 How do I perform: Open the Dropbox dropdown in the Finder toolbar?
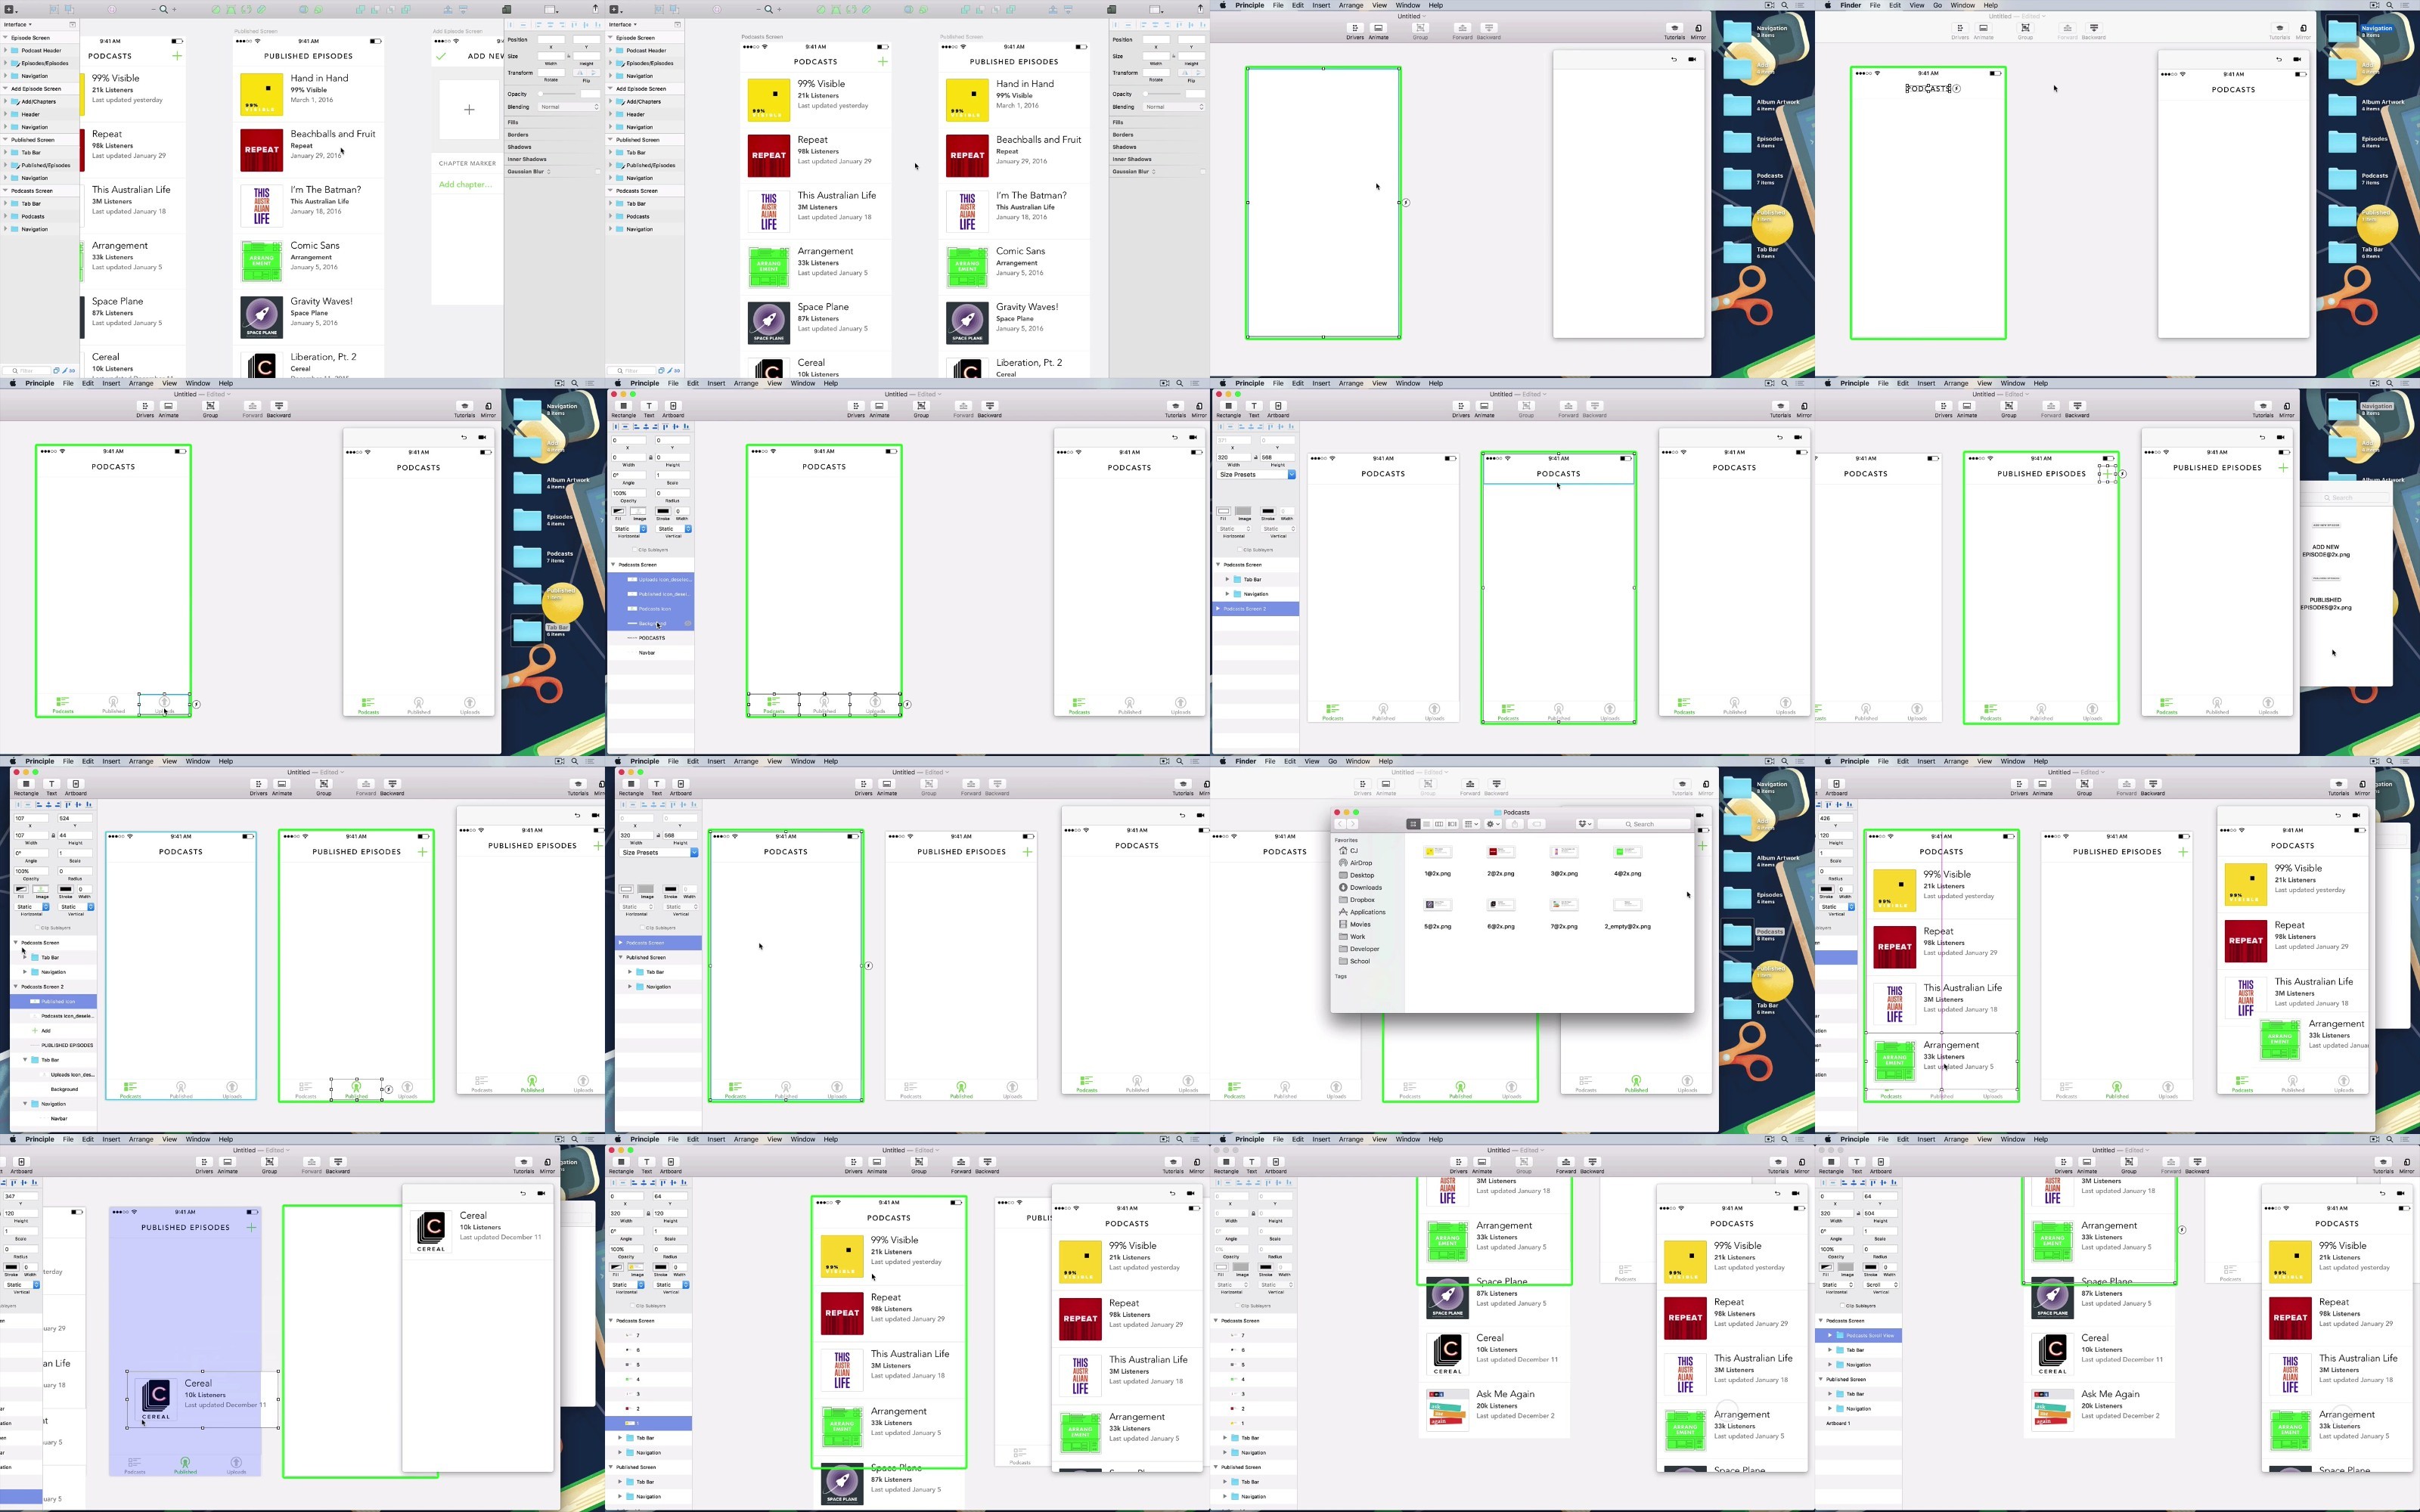point(1585,824)
